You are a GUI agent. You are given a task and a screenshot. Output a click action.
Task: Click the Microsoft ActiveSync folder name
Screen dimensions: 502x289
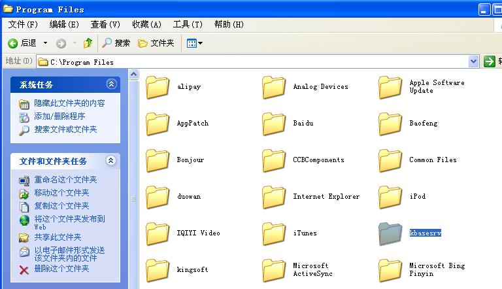(312, 269)
